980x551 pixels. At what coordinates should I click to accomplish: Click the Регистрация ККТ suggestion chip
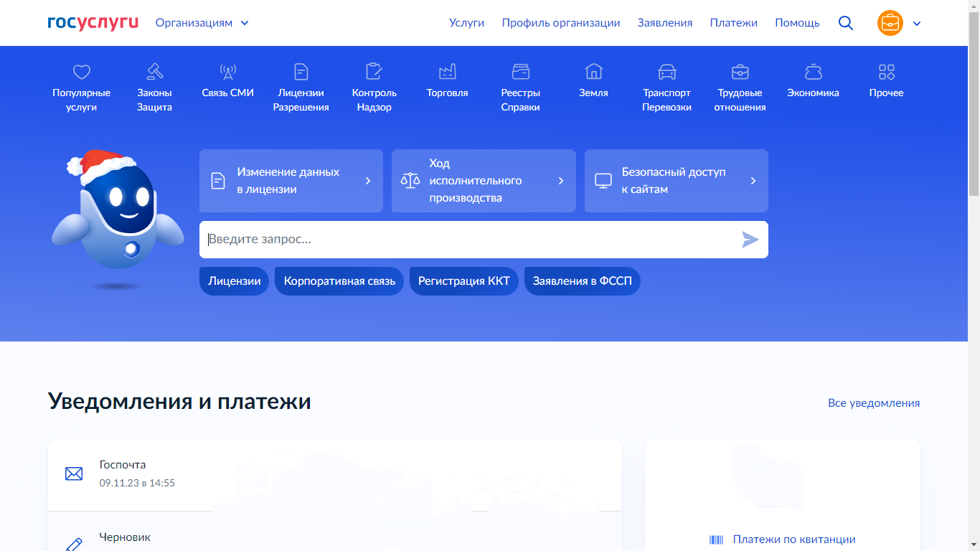pyautogui.click(x=463, y=281)
